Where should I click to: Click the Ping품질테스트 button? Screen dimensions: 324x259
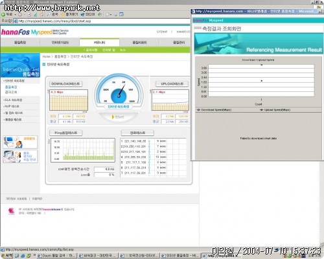[66, 133]
